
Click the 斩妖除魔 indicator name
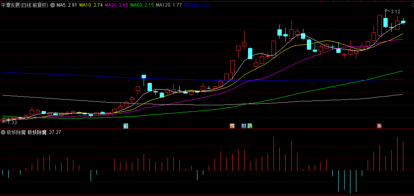(16, 132)
